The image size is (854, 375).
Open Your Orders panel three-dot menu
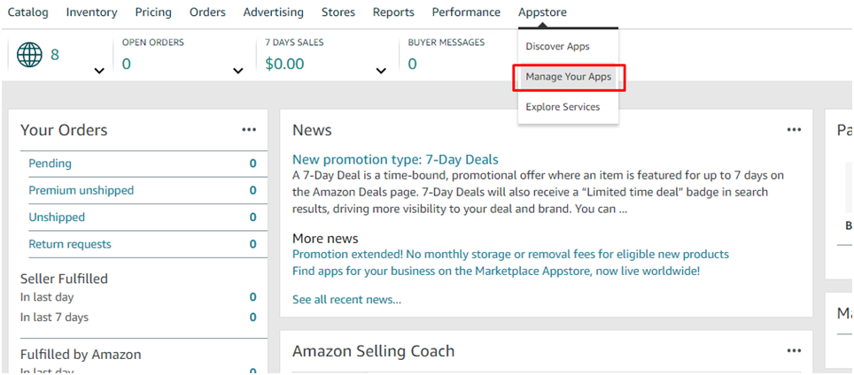[249, 130]
